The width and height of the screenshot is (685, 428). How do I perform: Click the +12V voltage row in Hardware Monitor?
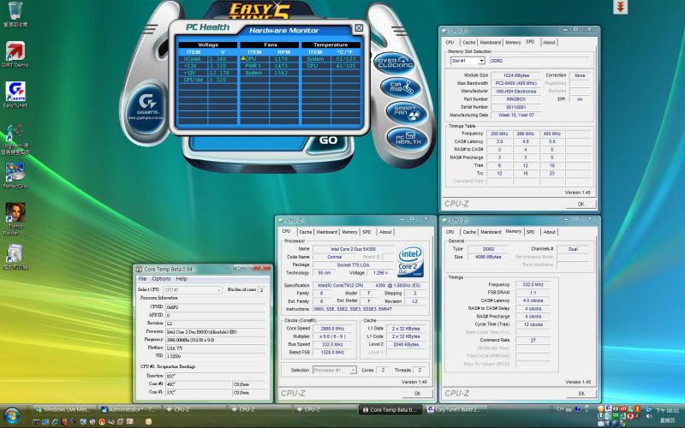coord(207,73)
